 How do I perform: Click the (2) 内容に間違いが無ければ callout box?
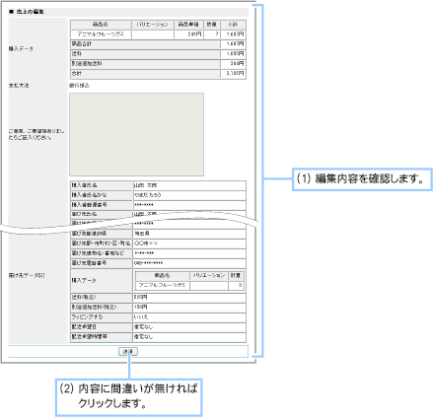tap(128, 397)
